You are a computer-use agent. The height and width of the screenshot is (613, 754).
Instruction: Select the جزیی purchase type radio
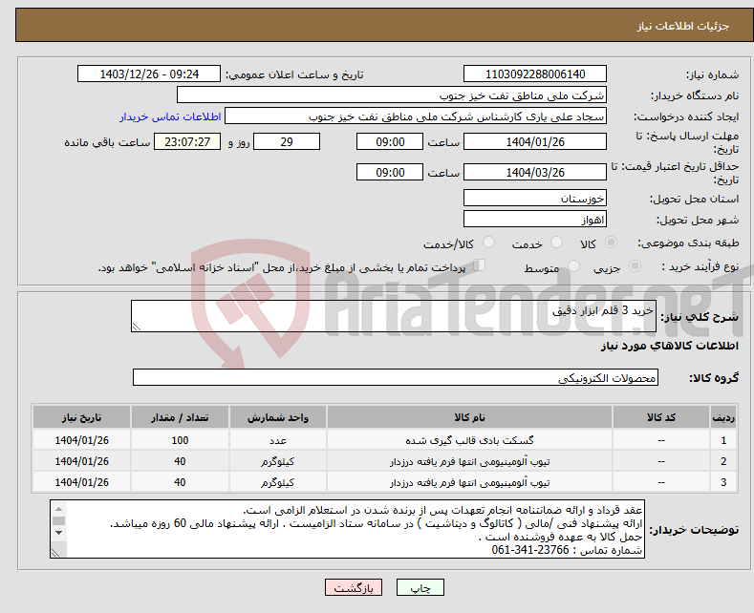point(635,265)
